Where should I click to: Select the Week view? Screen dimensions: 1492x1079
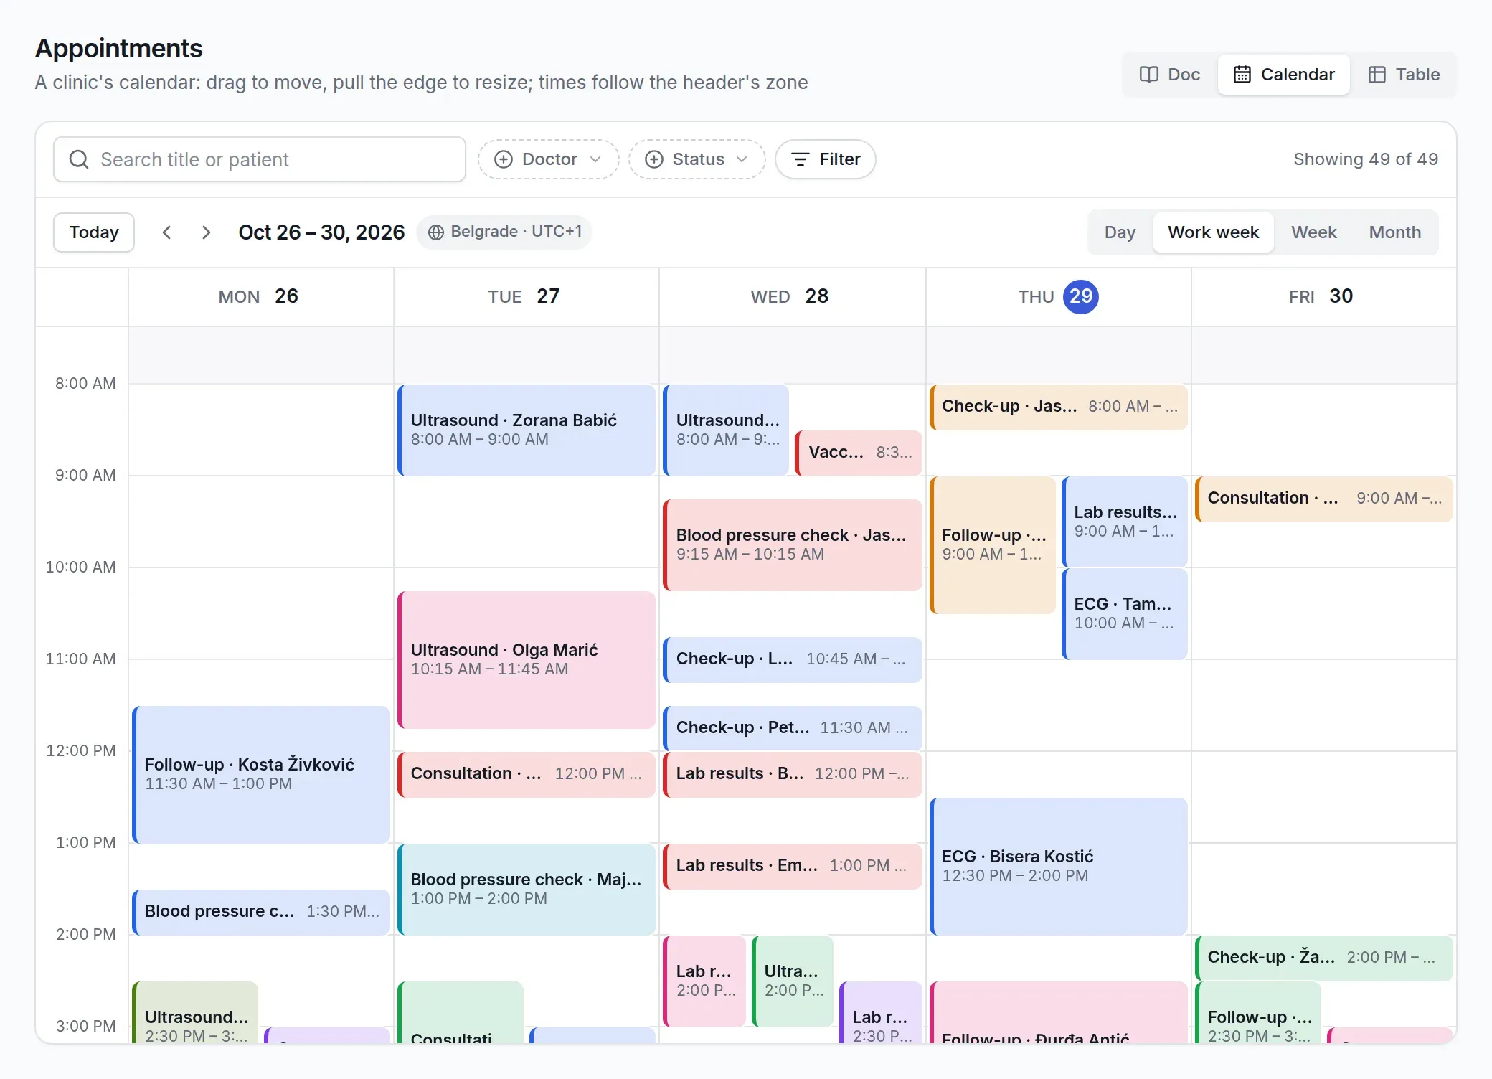1313,232
